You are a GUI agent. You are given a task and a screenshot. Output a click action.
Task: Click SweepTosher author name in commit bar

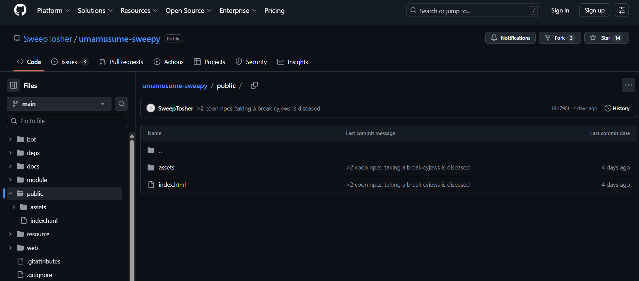(x=176, y=108)
